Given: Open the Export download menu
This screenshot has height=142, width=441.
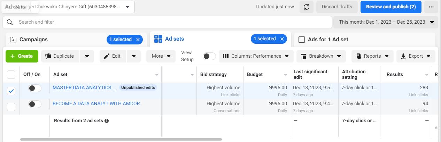Looking at the screenshot, I should pyautogui.click(x=416, y=56).
